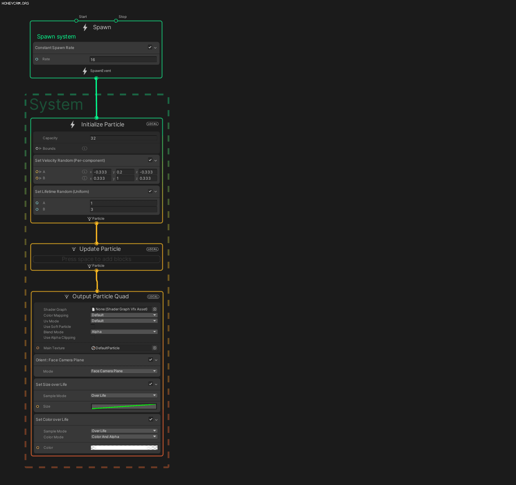Click the Particle output port of Initialize Particle
The height and width of the screenshot is (485, 516).
coord(97,223)
